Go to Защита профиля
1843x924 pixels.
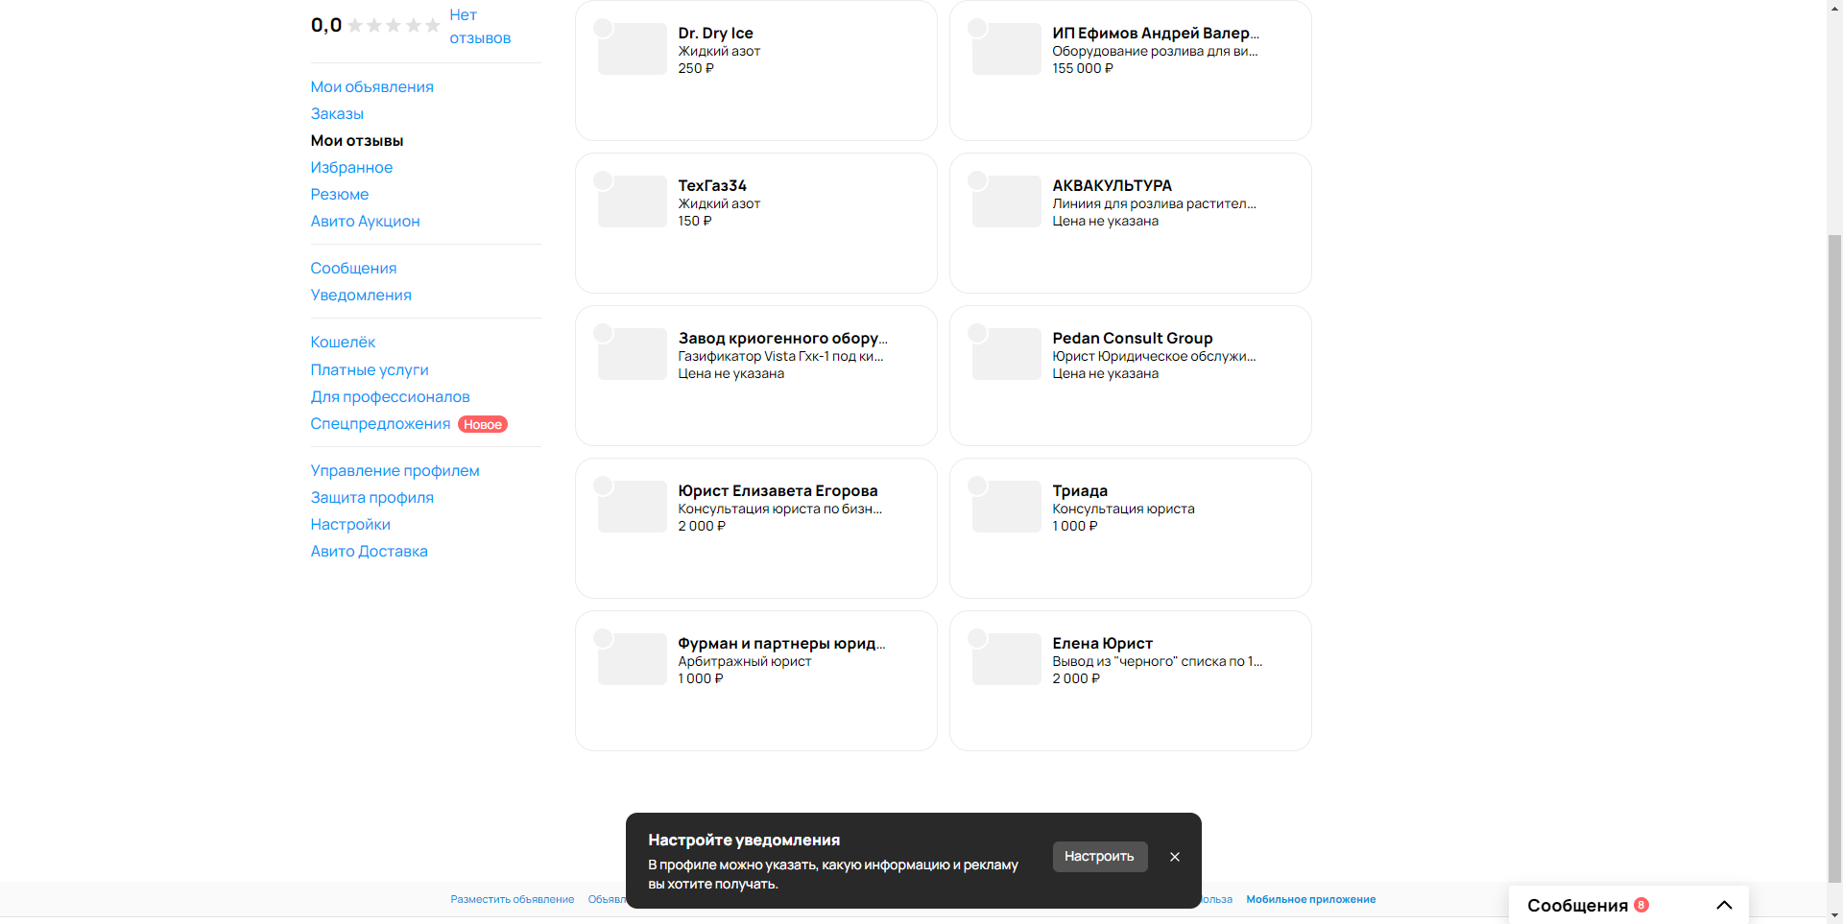(371, 498)
